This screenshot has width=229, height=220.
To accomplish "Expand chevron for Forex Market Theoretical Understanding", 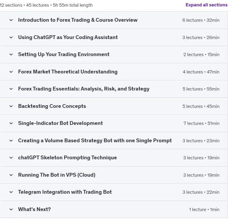I will (11, 72).
